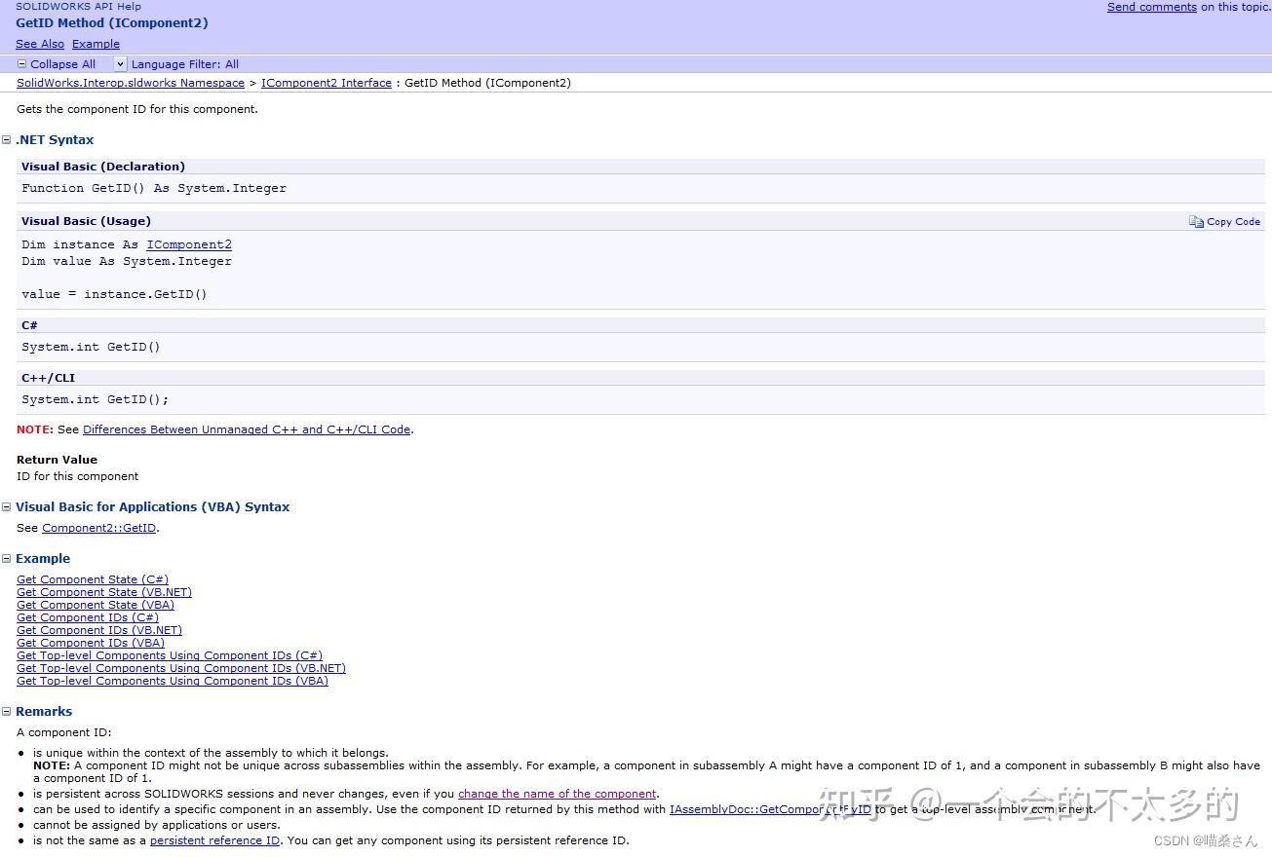1272x857 pixels.
Task: Open Get Component State (VBA) example
Action: click(96, 605)
